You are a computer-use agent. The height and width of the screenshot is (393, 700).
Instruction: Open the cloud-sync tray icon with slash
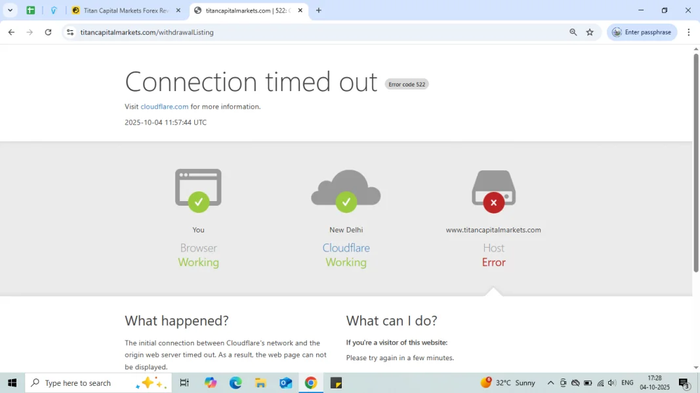(575, 383)
